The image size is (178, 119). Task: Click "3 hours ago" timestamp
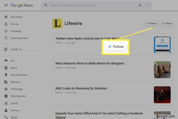(70, 68)
